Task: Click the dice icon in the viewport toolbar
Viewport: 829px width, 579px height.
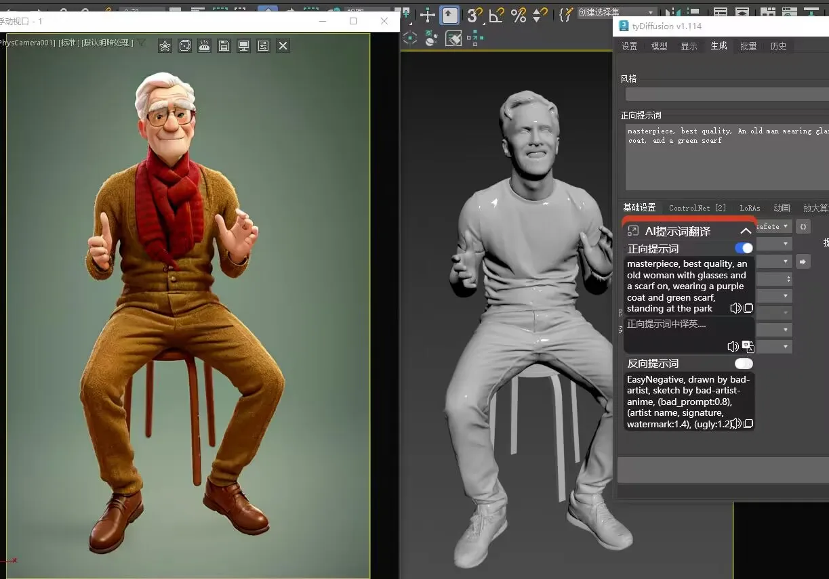Action: click(184, 45)
